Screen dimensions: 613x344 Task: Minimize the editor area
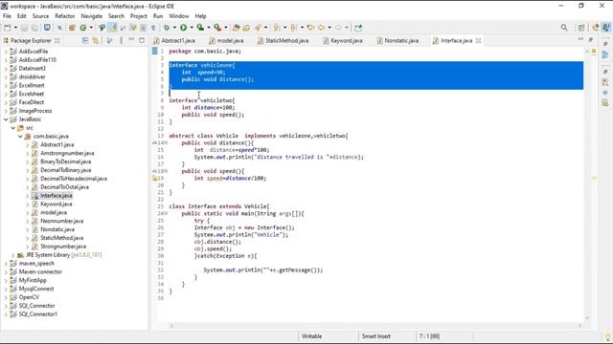[x=580, y=40]
